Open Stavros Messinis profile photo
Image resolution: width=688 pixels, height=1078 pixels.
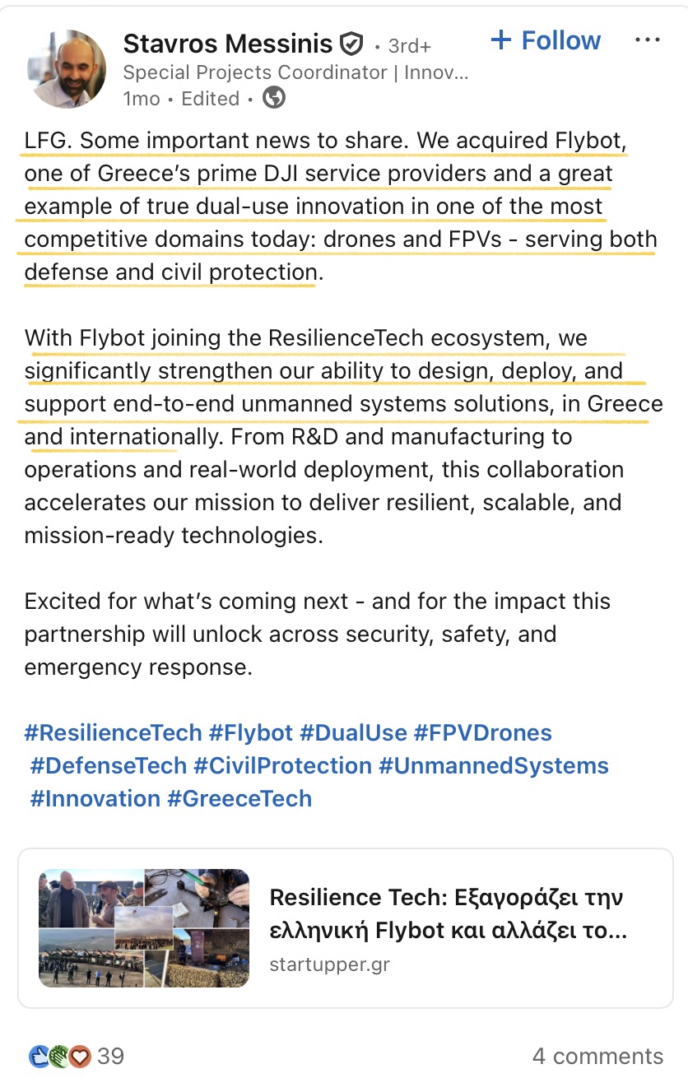click(x=67, y=69)
